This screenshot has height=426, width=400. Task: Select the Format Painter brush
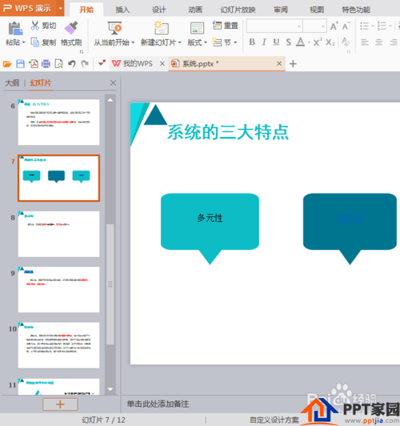click(x=71, y=27)
